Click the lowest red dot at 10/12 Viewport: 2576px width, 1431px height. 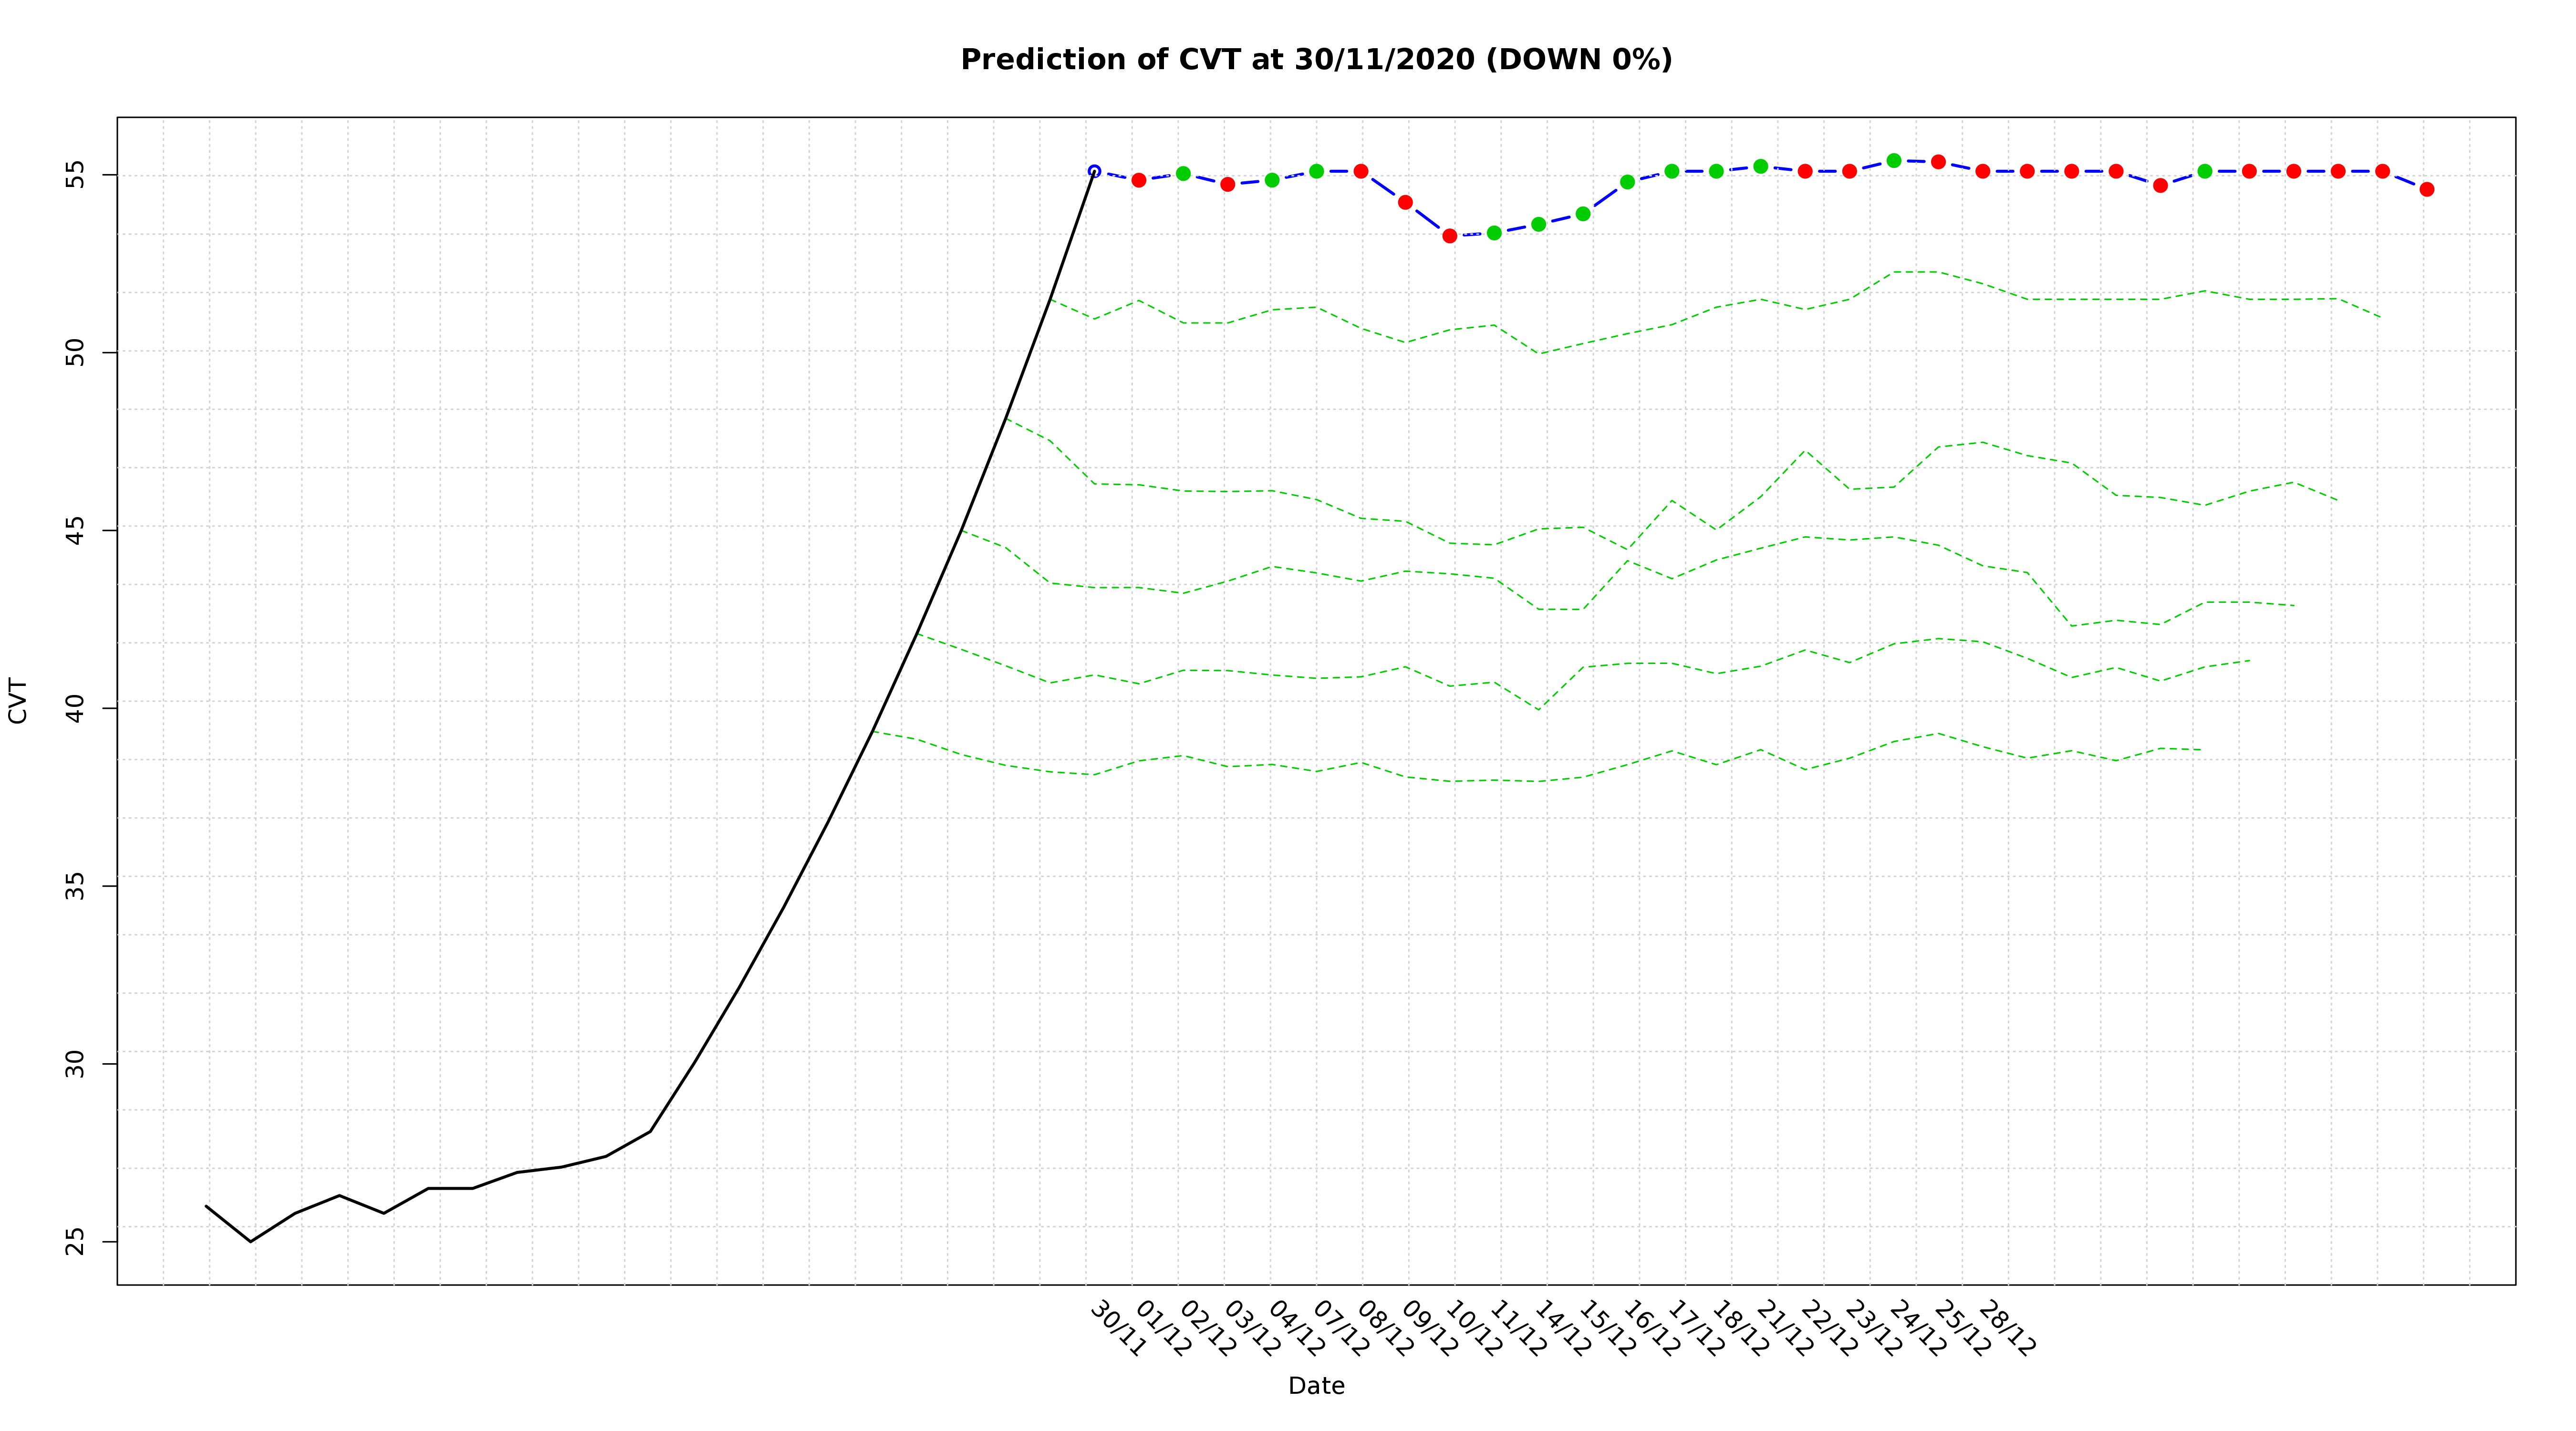click(x=1450, y=236)
